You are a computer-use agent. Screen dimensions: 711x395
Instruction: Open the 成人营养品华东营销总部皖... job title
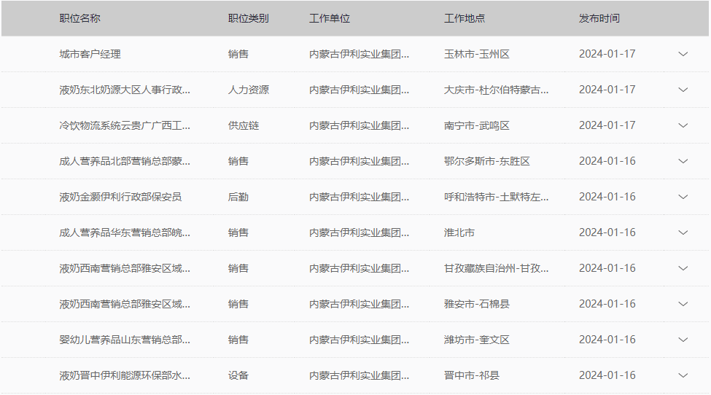coord(125,232)
